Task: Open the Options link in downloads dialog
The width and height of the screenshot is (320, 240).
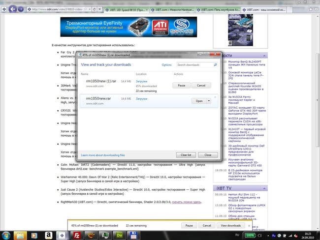Action: tap(166, 65)
